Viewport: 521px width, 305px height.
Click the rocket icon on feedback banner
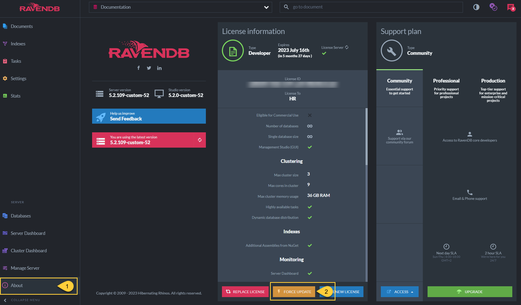click(101, 117)
